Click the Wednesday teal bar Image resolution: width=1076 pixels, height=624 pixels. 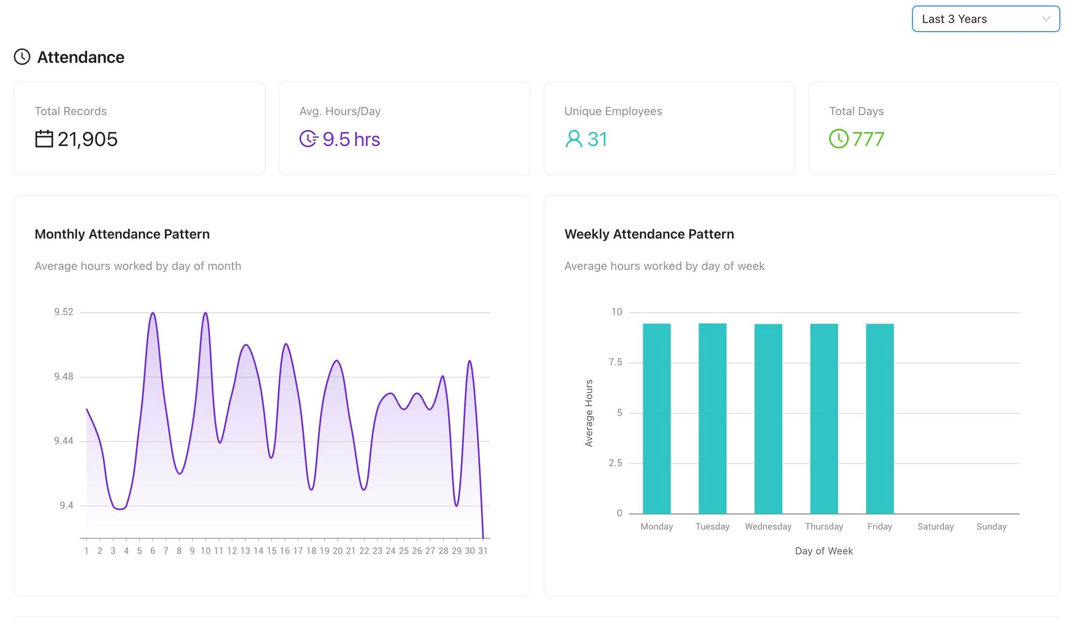tap(768, 419)
